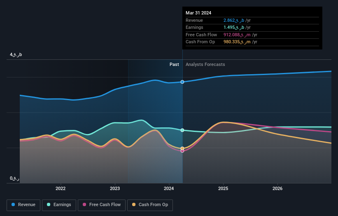Click the Cash From Op value 980.335m
The width and height of the screenshot is (338, 216).
tap(237, 42)
